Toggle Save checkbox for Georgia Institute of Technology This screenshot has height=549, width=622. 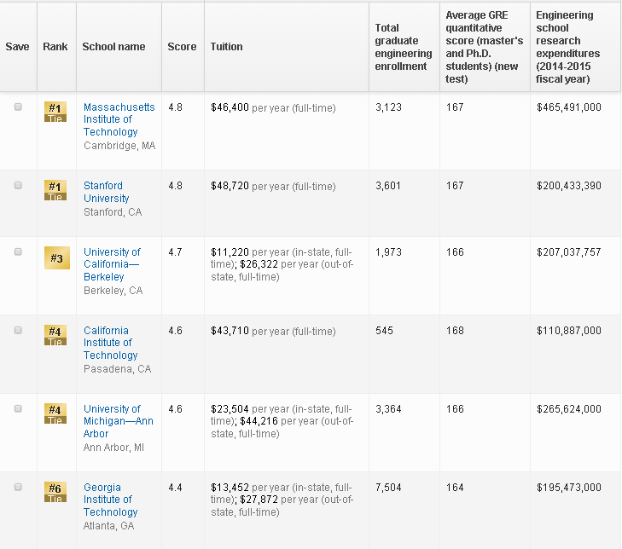click(18, 487)
